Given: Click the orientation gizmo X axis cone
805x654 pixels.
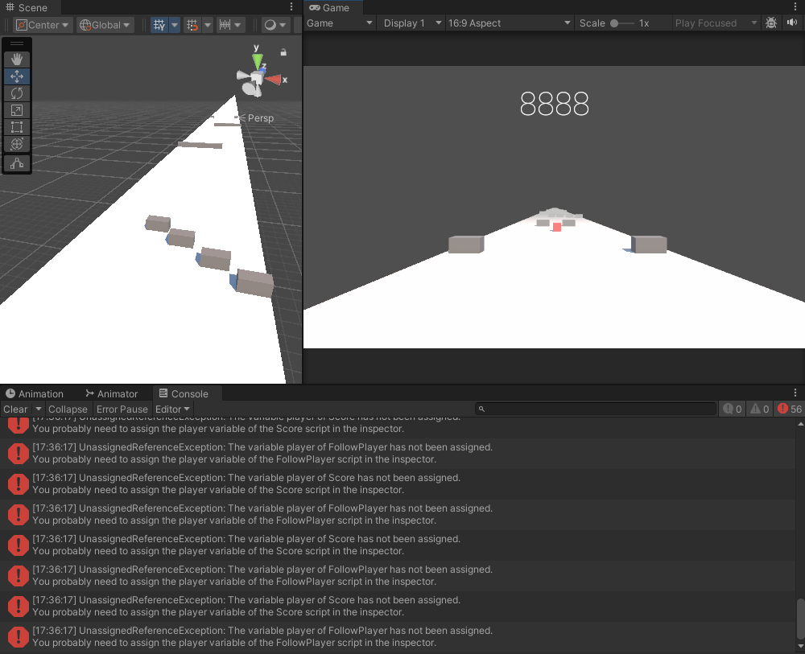Looking at the screenshot, I should tap(274, 80).
